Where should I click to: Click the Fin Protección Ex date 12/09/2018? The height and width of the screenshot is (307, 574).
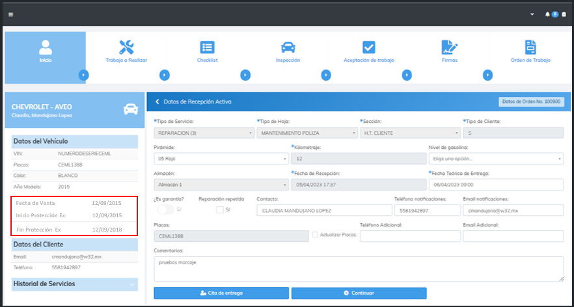coord(107,230)
